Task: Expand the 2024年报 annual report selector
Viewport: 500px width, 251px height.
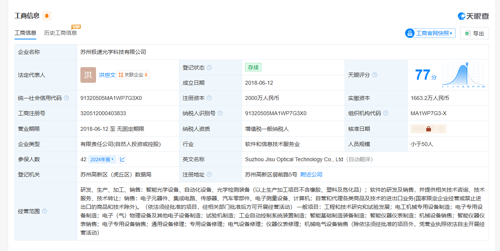Action: (x=102, y=159)
